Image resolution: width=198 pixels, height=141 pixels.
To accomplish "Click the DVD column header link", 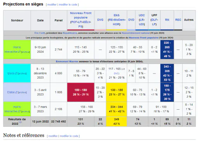I will (x=131, y=20).
